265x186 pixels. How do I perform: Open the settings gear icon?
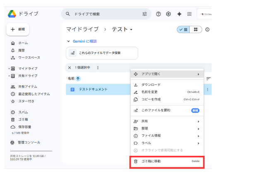169,14
